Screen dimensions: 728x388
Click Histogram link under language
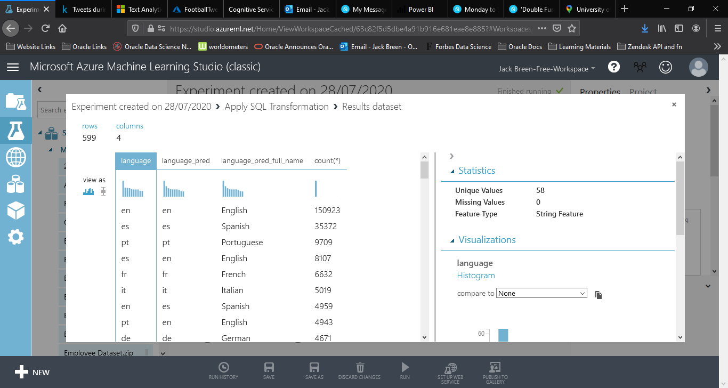click(476, 276)
